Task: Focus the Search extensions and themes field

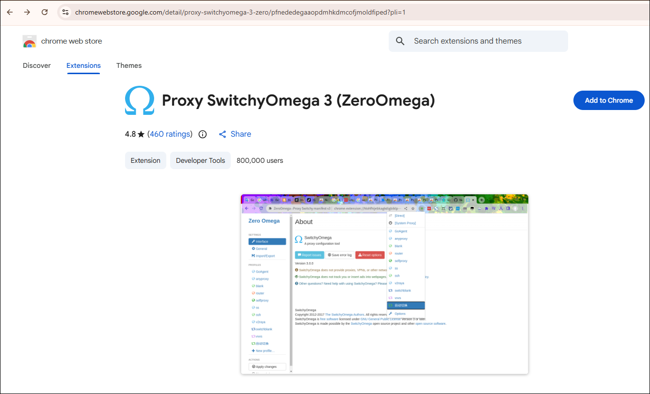Action: (x=478, y=41)
